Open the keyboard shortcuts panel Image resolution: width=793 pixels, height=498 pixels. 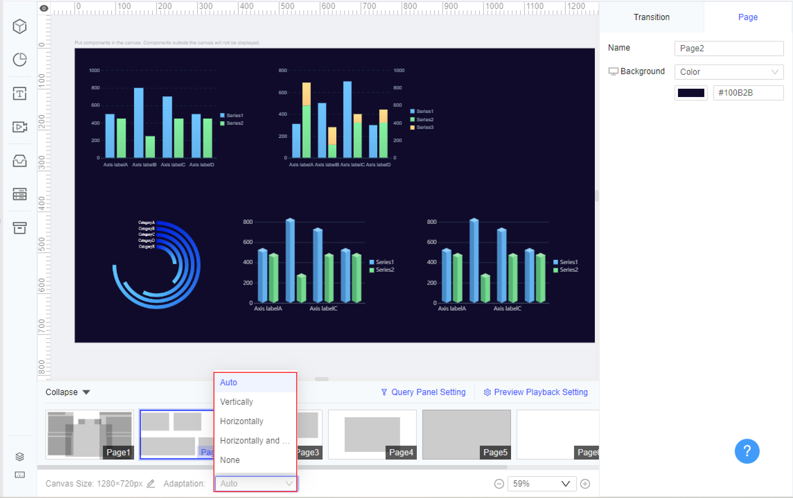pos(19,475)
